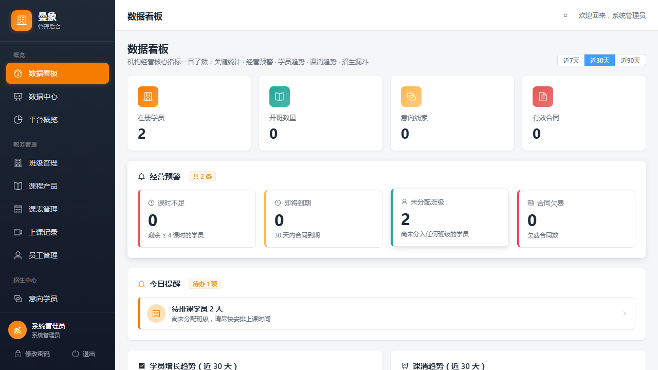Click the timer icon beside 即将到期
The height and width of the screenshot is (370, 658).
pyautogui.click(x=278, y=203)
